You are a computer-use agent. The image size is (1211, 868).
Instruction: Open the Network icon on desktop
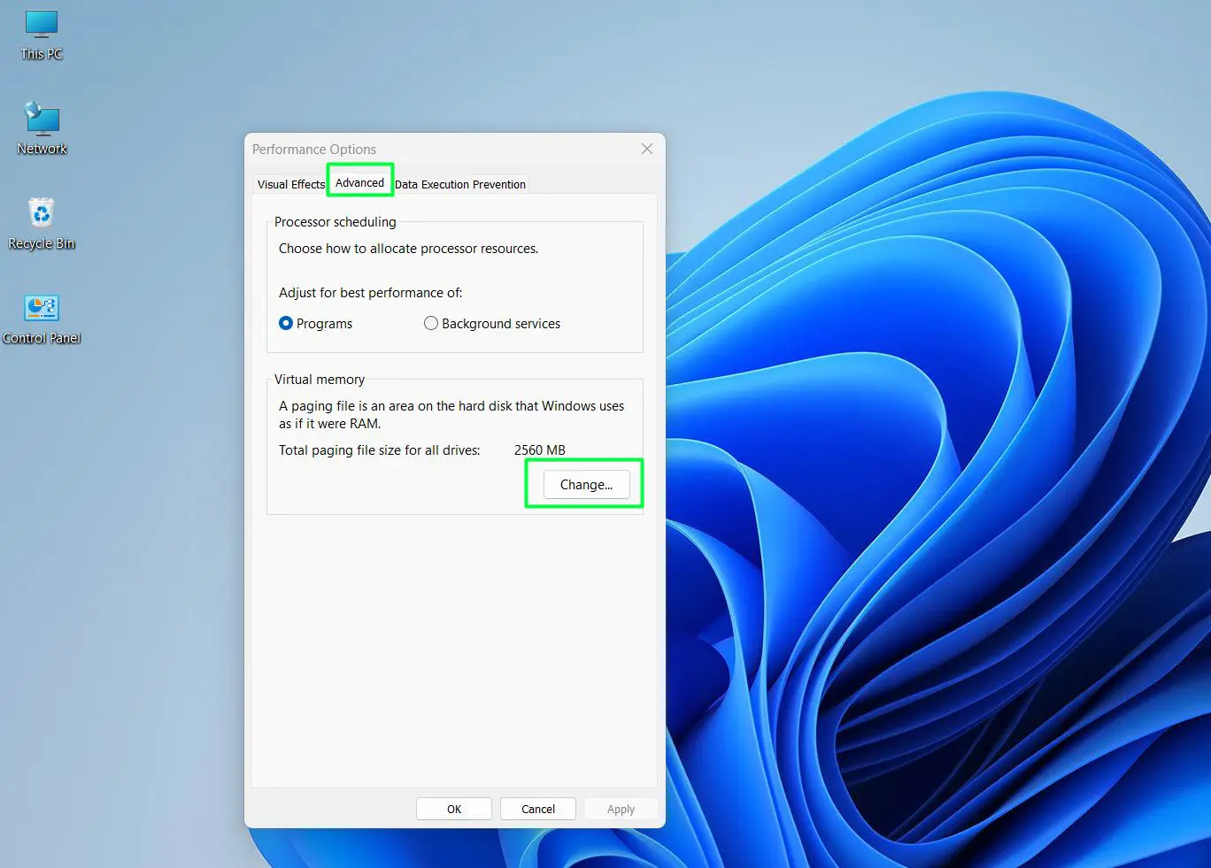tap(41, 121)
